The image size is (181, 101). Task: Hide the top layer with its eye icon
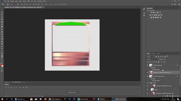click(x=147, y=65)
